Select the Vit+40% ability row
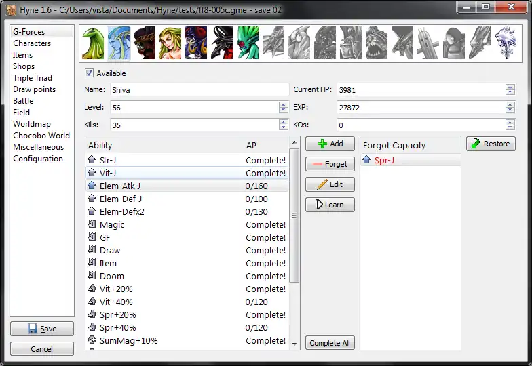 point(187,302)
